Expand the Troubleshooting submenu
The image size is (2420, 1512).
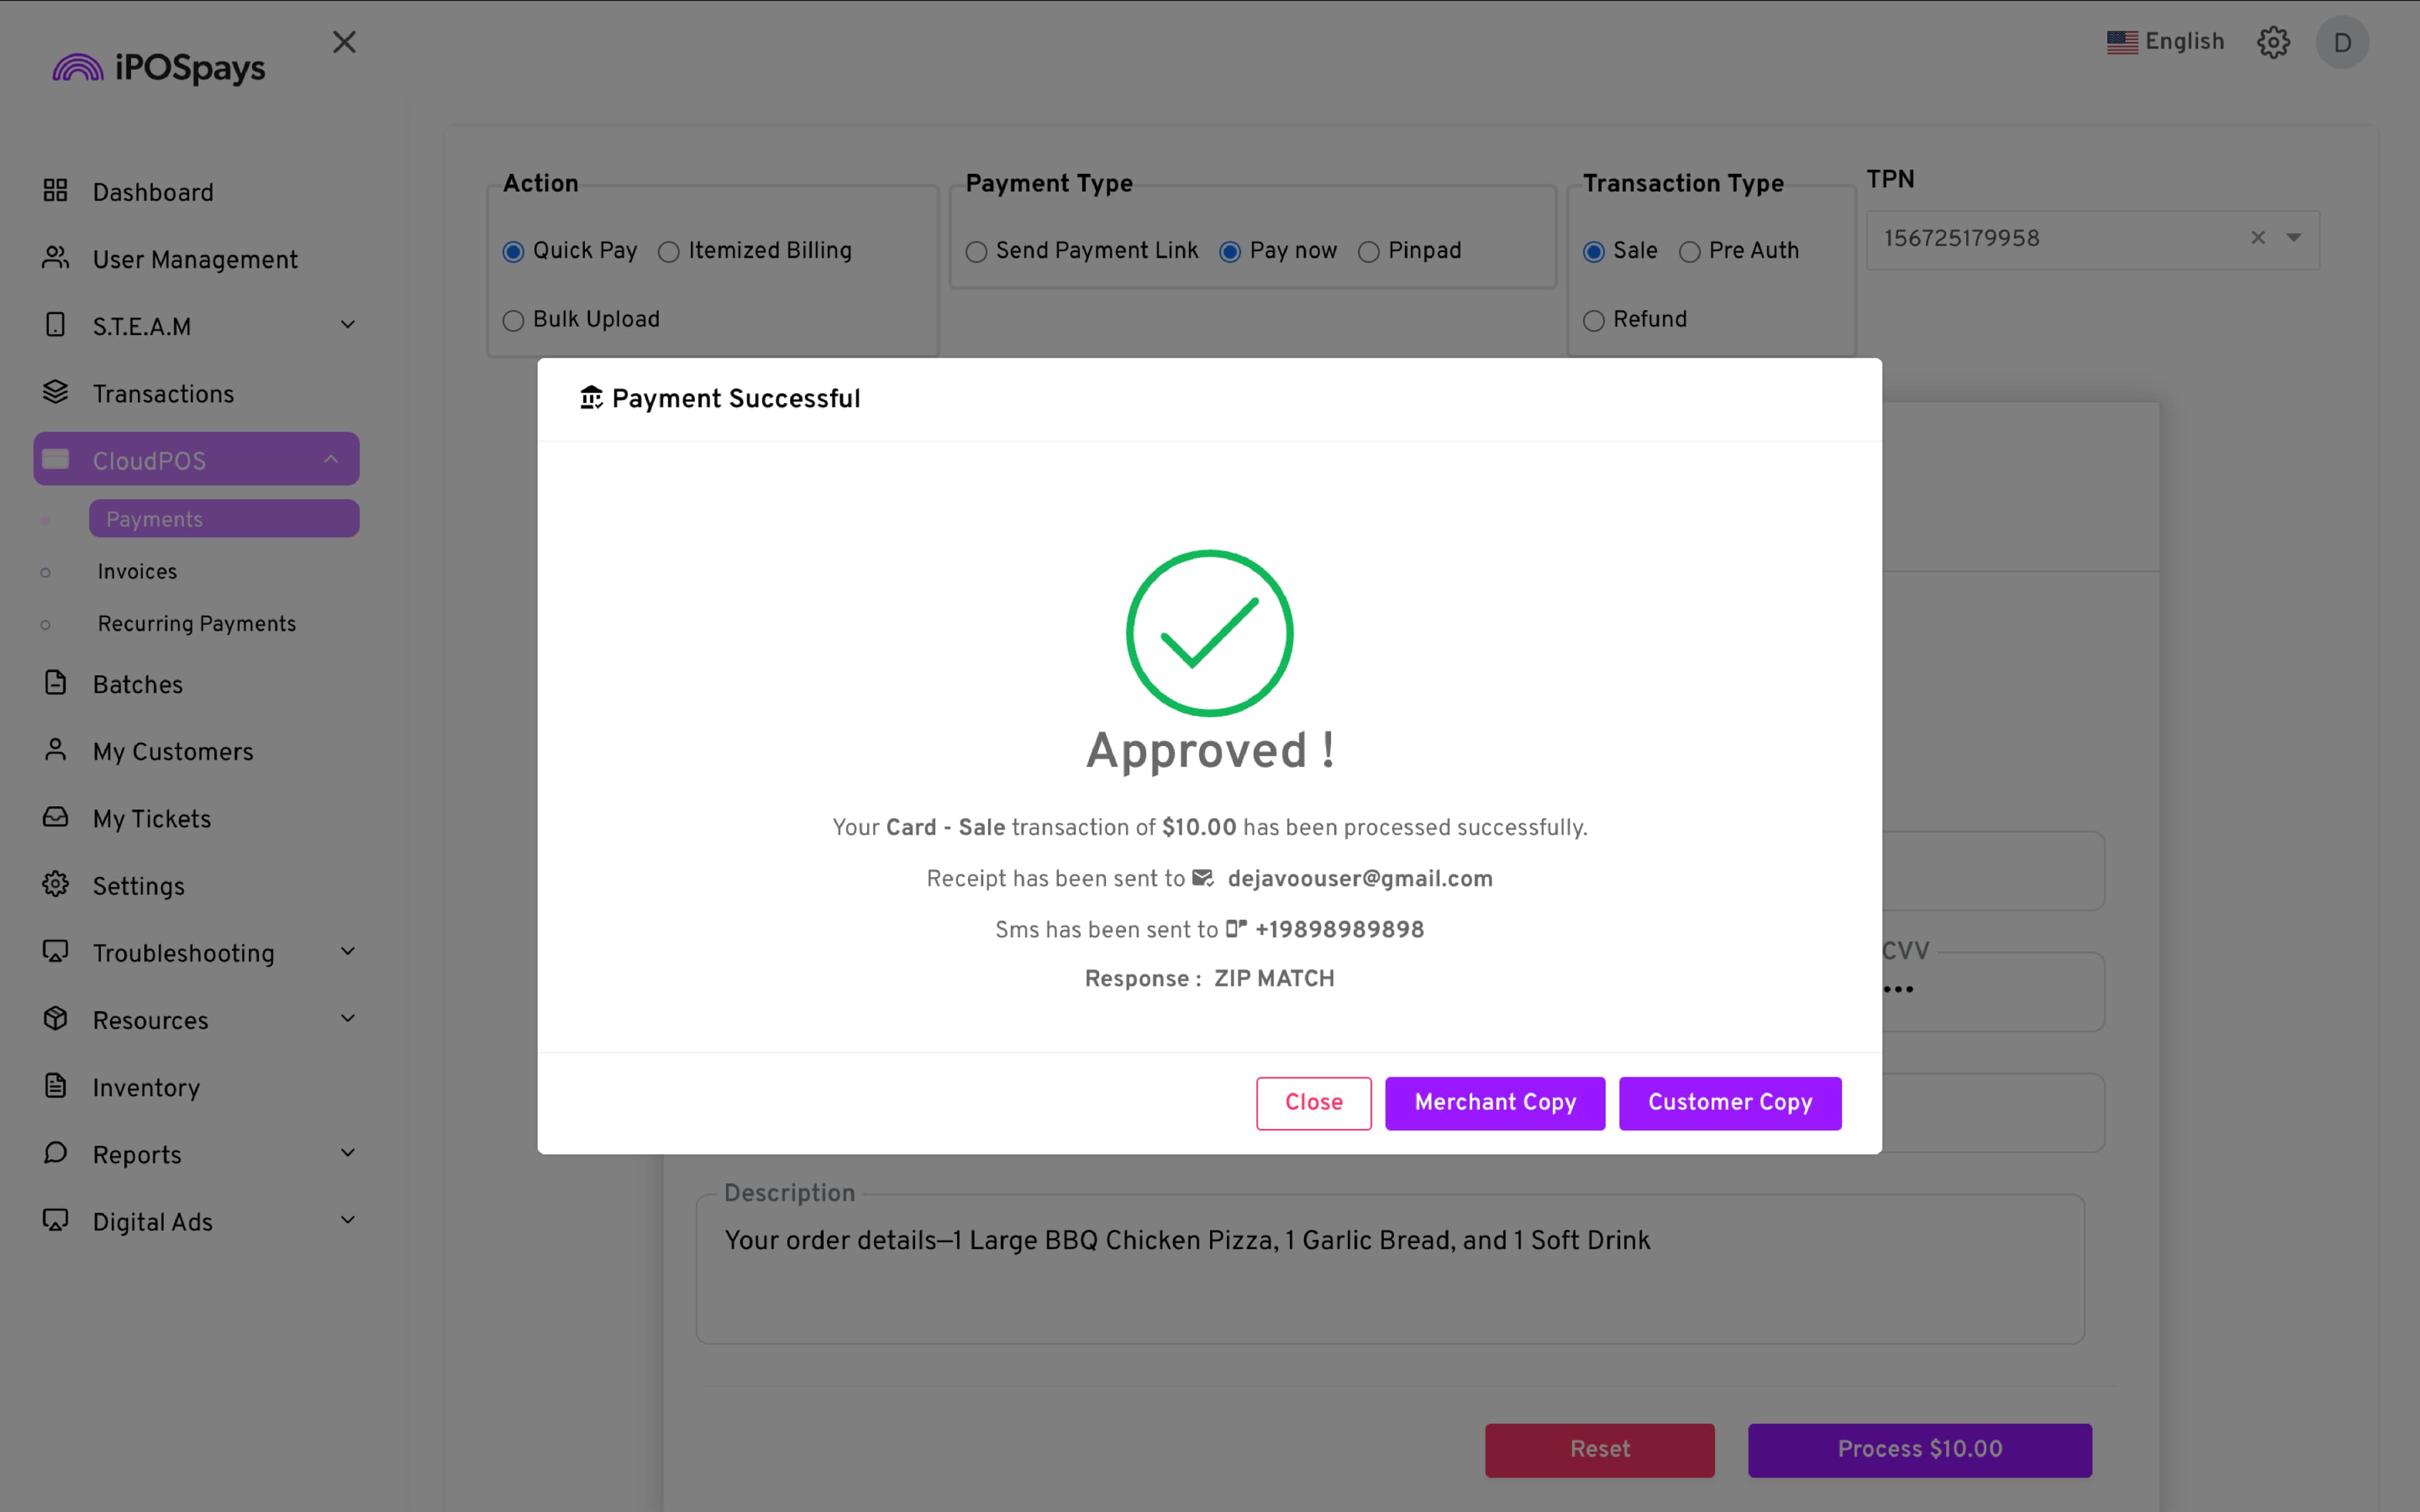[347, 951]
